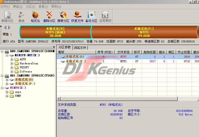The height and width of the screenshot is (137, 199).
Task: Click the 终止柱面 column header
Action: [x=184, y=52]
